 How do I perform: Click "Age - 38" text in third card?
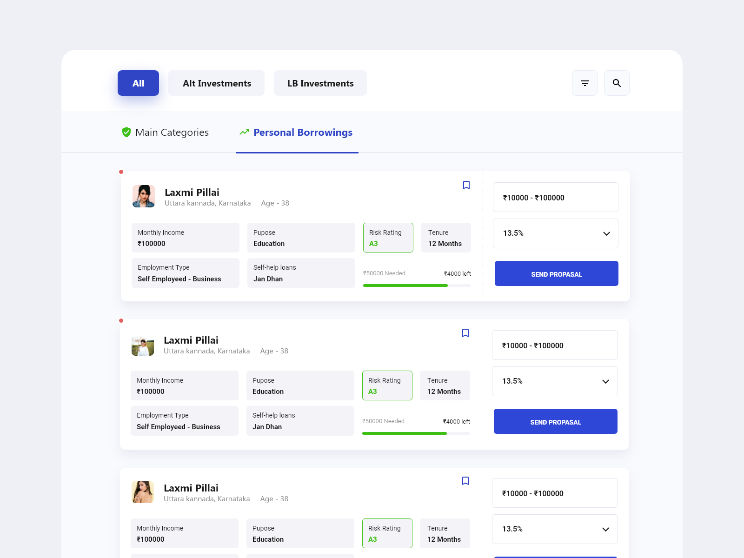[x=274, y=499]
